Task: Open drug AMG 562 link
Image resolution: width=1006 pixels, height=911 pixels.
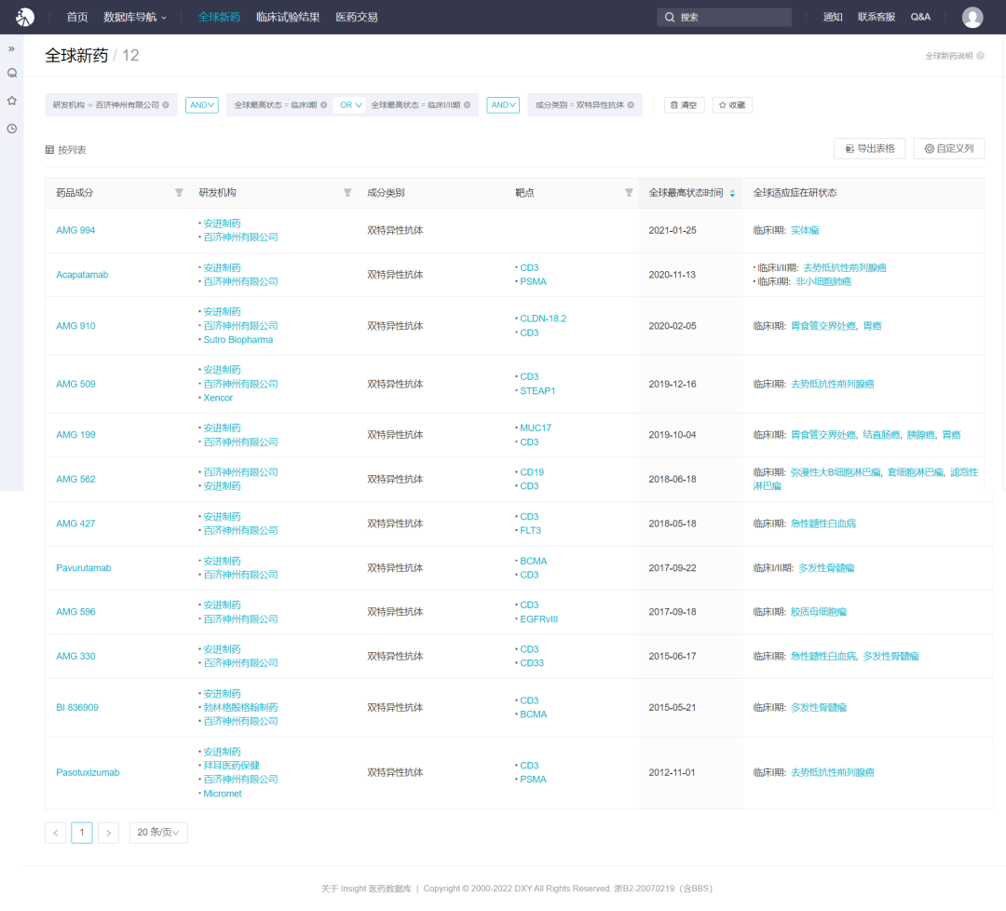Action: (x=75, y=479)
